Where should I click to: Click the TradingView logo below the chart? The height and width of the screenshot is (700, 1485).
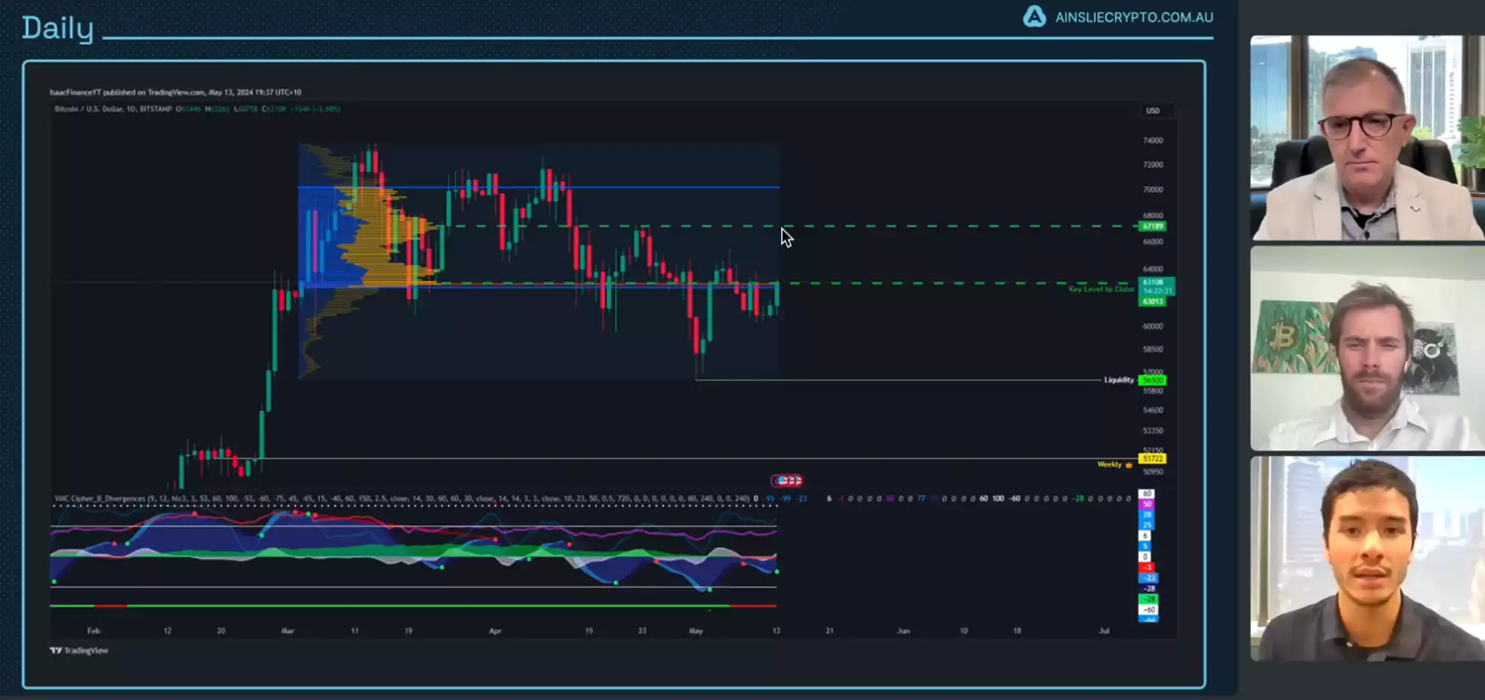point(79,650)
